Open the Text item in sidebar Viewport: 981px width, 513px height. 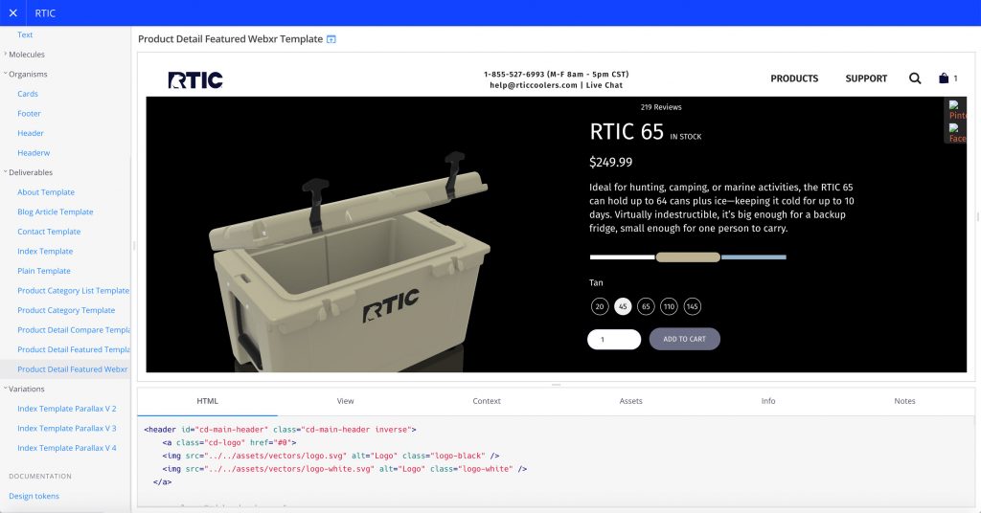(25, 35)
